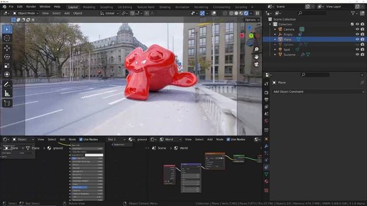
Task: Open the Particles properties tab
Action: [x=266, y=153]
